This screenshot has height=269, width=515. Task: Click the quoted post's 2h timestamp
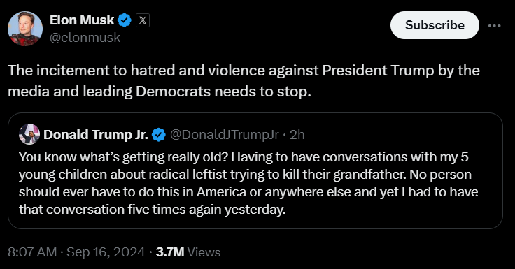coord(297,135)
